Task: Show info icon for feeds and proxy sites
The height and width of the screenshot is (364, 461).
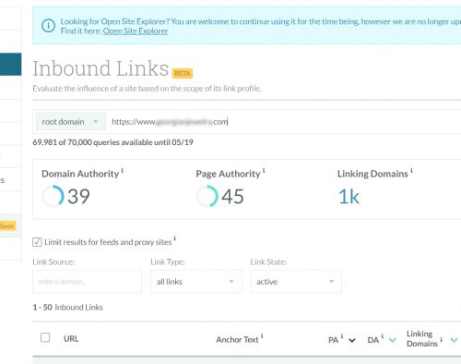Action: pos(174,238)
